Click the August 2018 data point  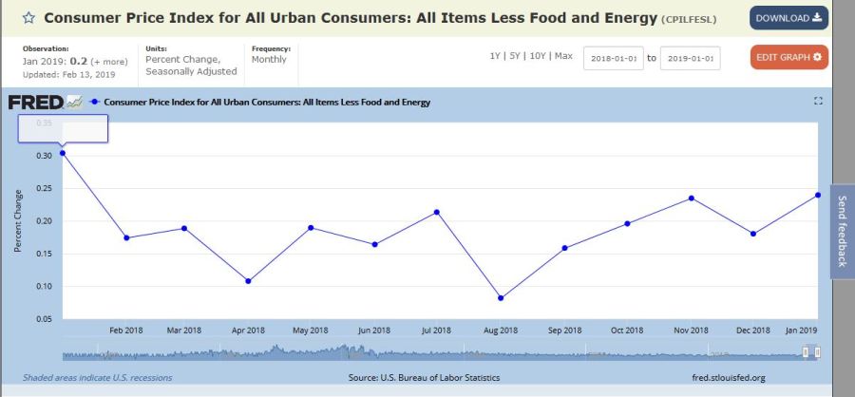(501, 298)
